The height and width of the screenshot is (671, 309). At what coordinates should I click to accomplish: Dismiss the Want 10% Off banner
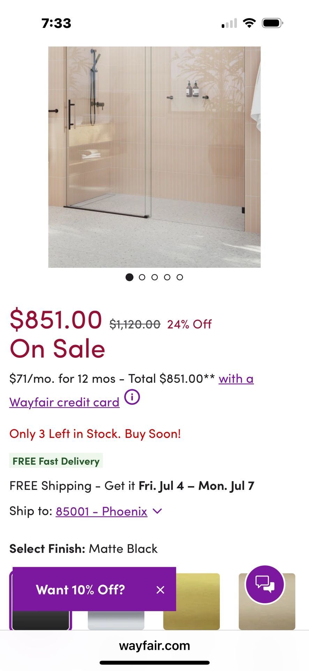pyautogui.click(x=160, y=590)
